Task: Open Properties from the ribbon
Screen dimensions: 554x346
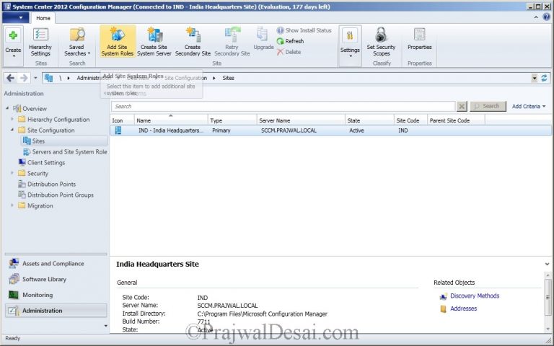Action: [419, 40]
